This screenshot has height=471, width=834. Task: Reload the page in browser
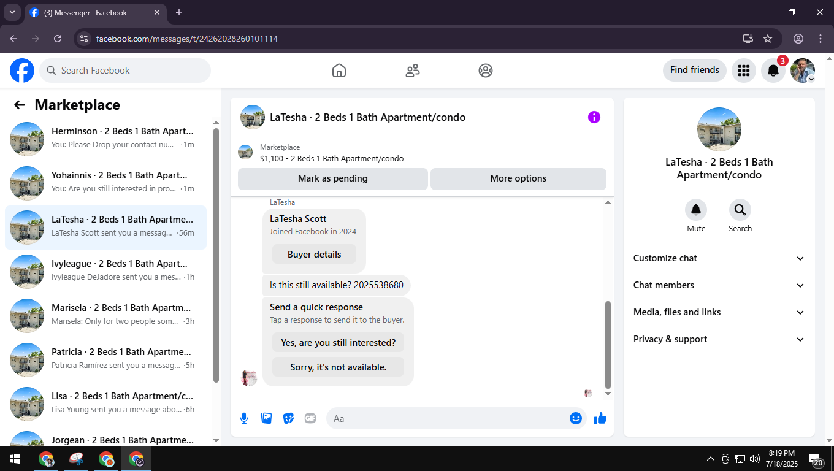coord(58,39)
